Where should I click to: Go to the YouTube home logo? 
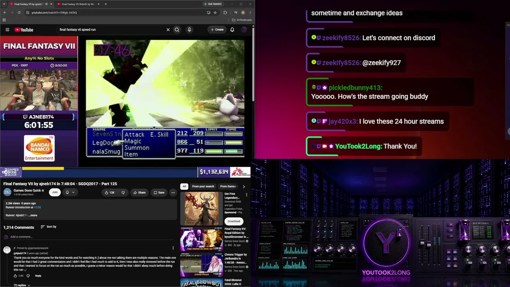coord(24,29)
